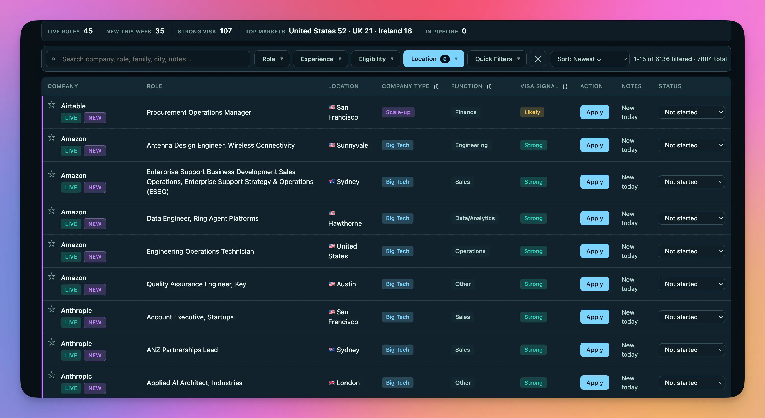Click the Australian flag for ESSO role
Viewport: 765px width, 418px height.
click(x=331, y=181)
